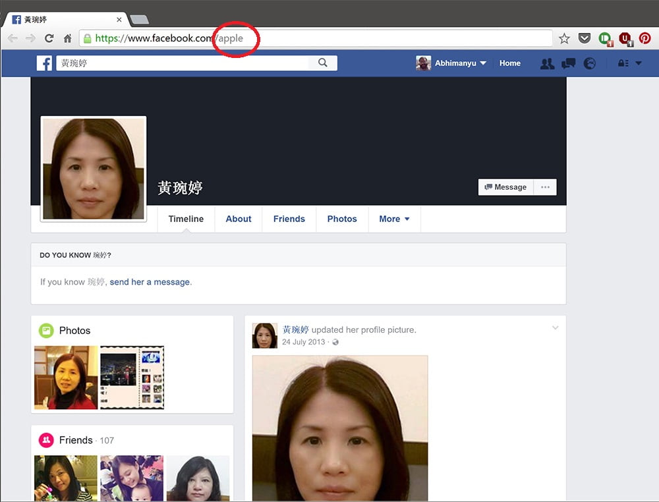Viewport: 659px width, 502px height.
Task: Bookmark the page with the star icon
Action: 564,38
